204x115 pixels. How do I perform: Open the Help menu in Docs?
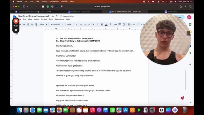pos(68,19)
